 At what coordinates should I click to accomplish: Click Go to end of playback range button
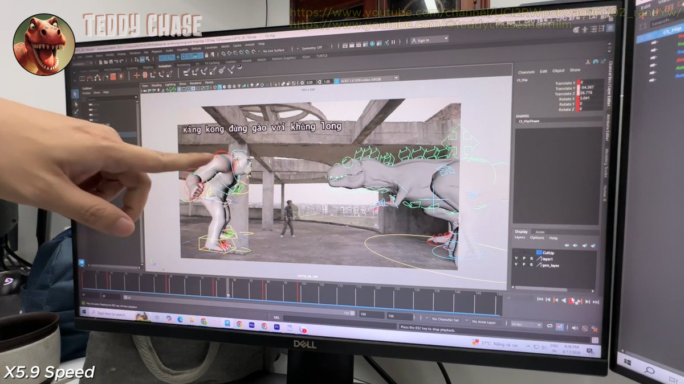point(596,302)
